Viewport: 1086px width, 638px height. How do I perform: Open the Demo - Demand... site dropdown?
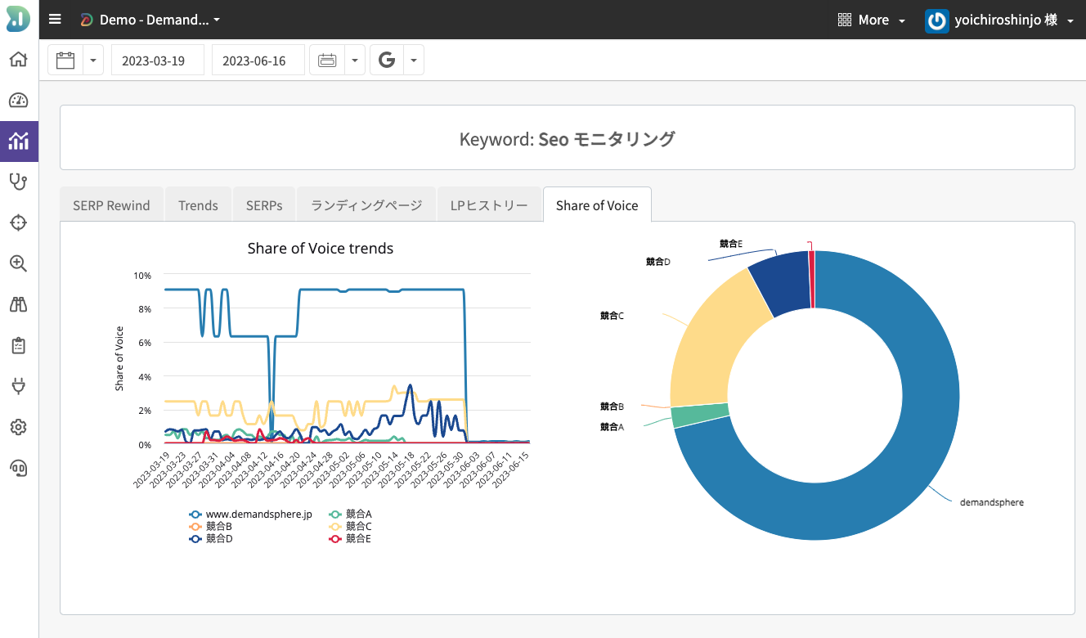point(150,20)
